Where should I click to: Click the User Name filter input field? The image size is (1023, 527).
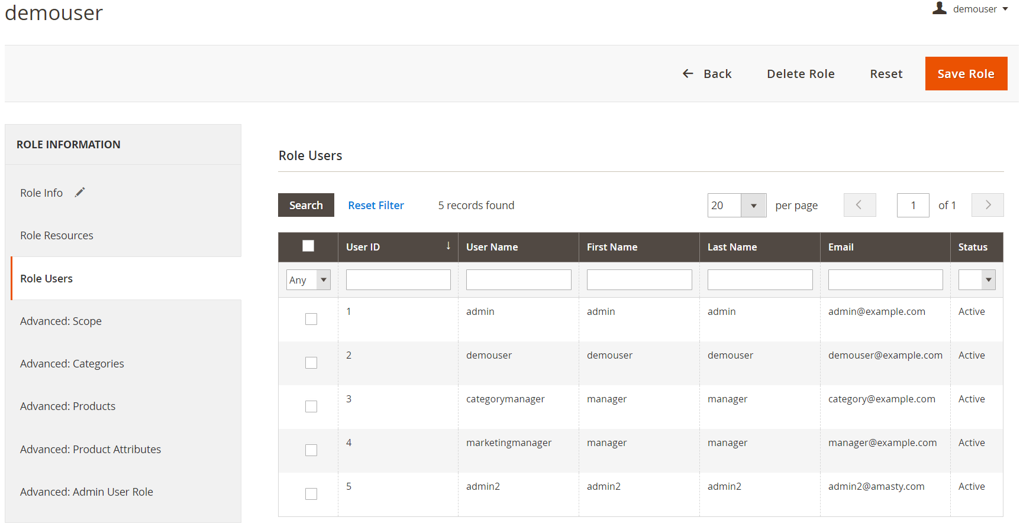[518, 280]
